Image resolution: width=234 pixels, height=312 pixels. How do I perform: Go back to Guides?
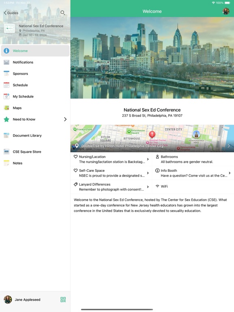click(x=11, y=13)
